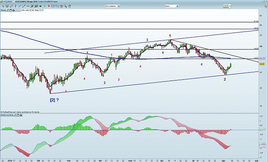This screenshot has width=268, height=162.
Task: Click the '[2] ?' wave annotation
Action: pos(54,100)
